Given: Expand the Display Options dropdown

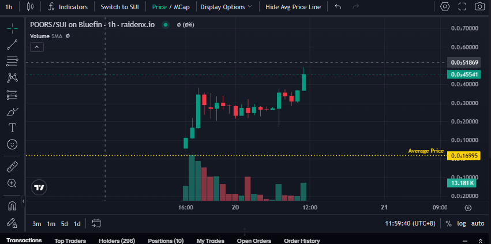Looking at the screenshot, I should [x=226, y=7].
